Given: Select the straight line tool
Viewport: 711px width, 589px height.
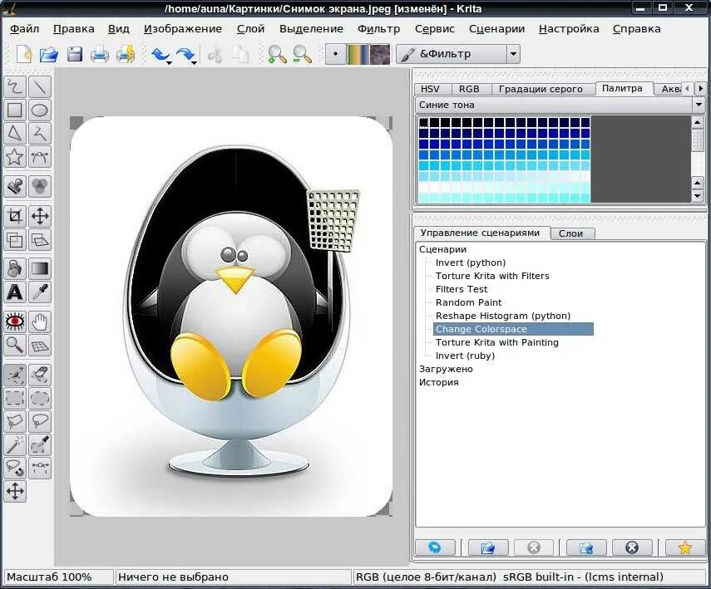Looking at the screenshot, I should [40, 86].
